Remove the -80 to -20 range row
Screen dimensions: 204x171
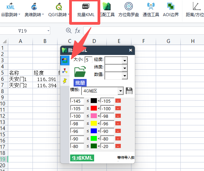[118, 146]
